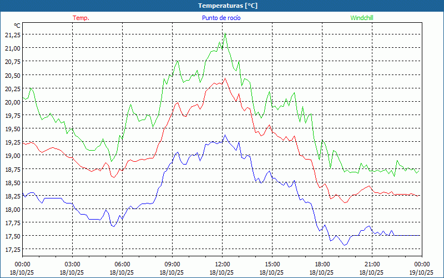Select the 06:00 time label
This screenshot has height=278, width=444.
tap(122, 264)
